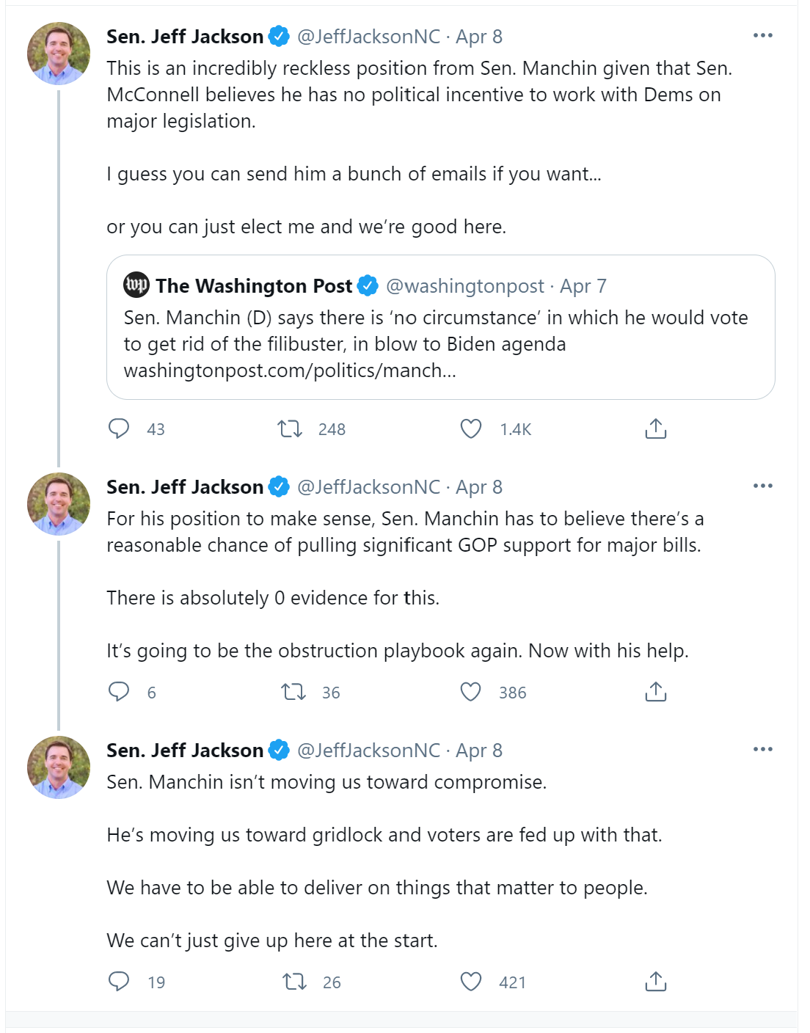810x1033 pixels.
Task: Reply to the tweet about GOP support
Action: coord(121,690)
